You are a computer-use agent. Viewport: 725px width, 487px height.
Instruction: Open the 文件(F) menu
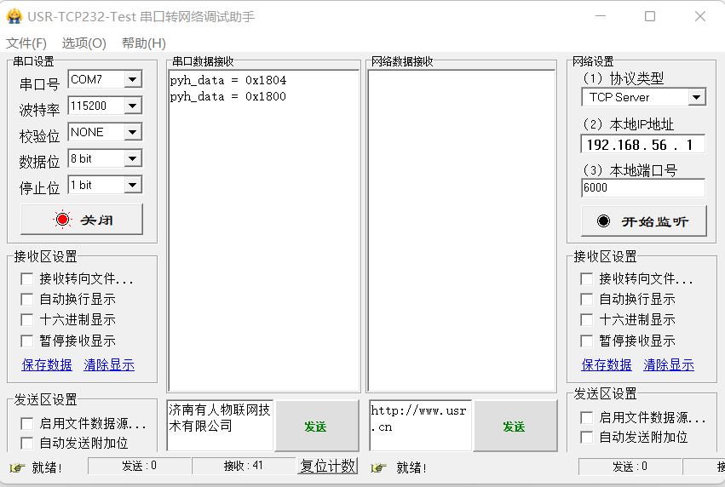pyautogui.click(x=26, y=43)
